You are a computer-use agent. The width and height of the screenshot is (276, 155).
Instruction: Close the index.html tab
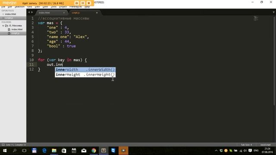tap(64, 12)
